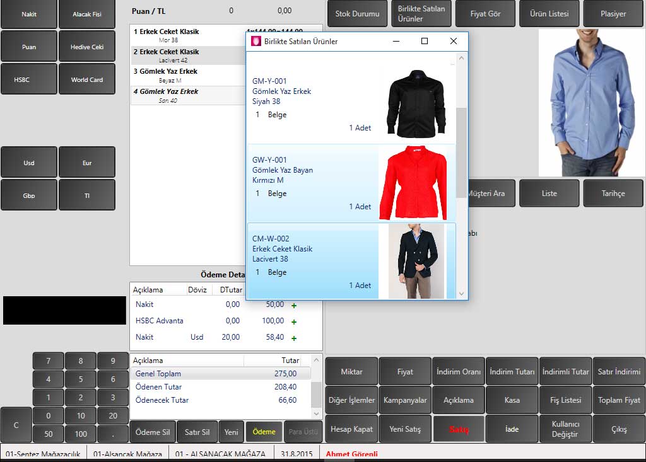Pay with Puan button
The height and width of the screenshot is (462, 646).
coord(29,47)
